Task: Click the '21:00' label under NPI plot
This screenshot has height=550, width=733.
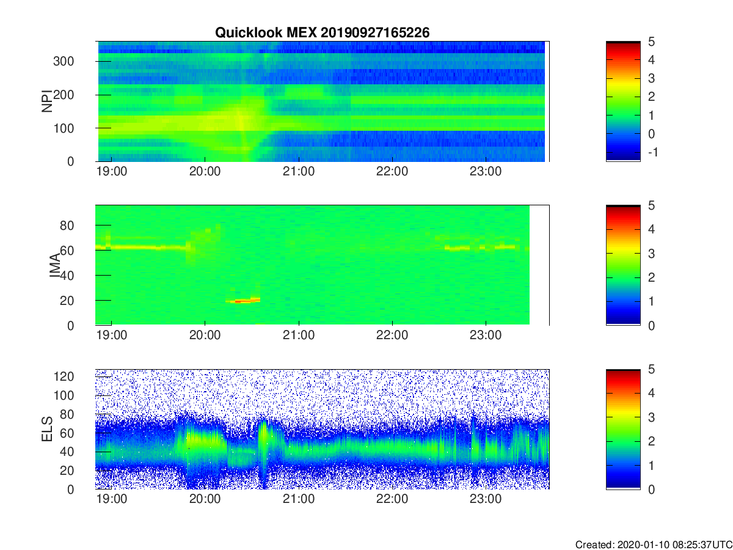Action: [x=298, y=172]
